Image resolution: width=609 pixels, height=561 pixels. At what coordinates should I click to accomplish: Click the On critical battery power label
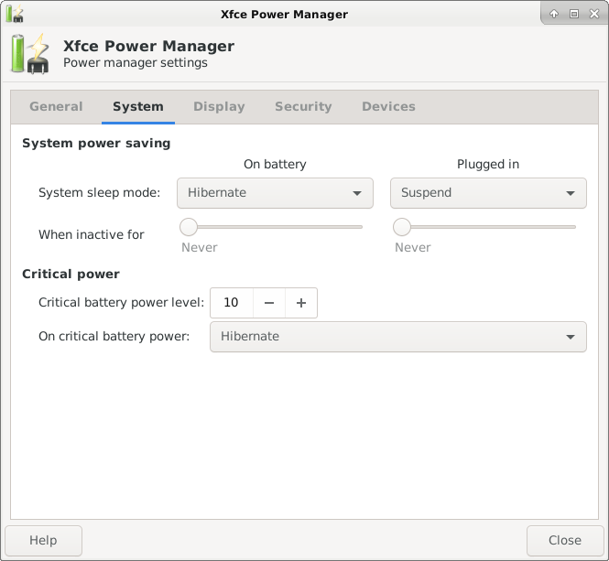point(114,337)
